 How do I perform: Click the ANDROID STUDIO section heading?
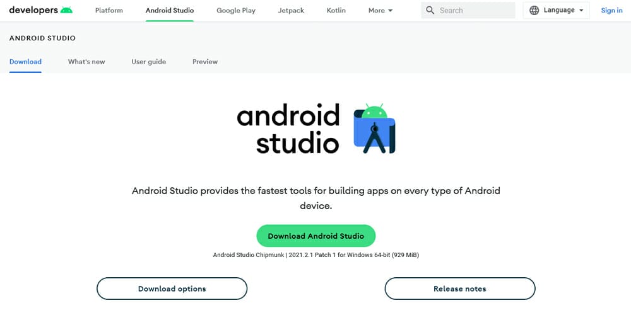click(42, 38)
